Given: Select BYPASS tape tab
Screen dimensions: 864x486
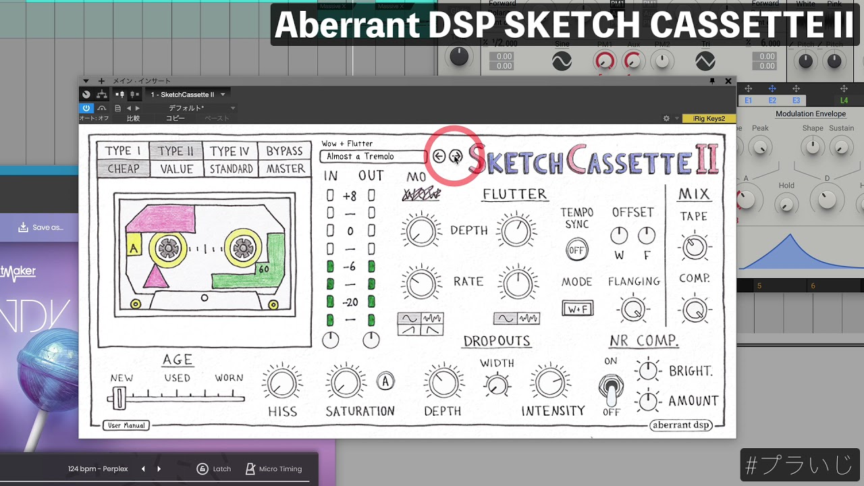Looking at the screenshot, I should (284, 151).
